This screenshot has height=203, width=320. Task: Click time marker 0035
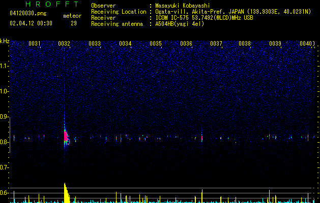[156, 44]
